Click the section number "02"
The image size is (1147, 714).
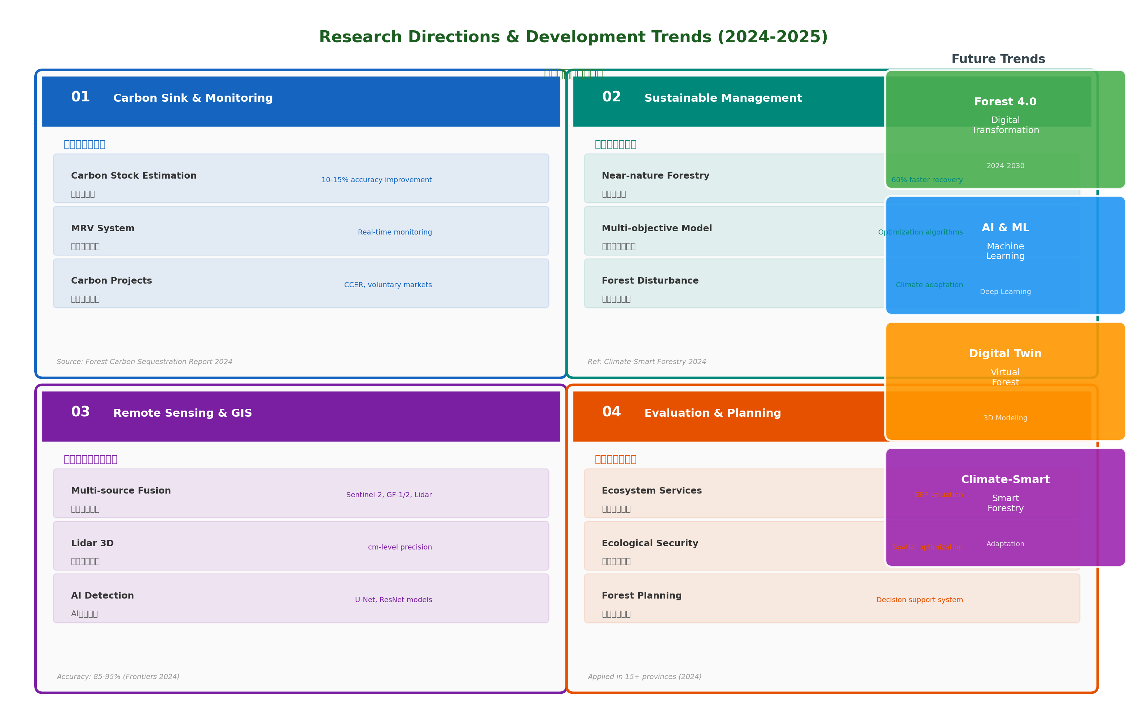pyautogui.click(x=612, y=97)
